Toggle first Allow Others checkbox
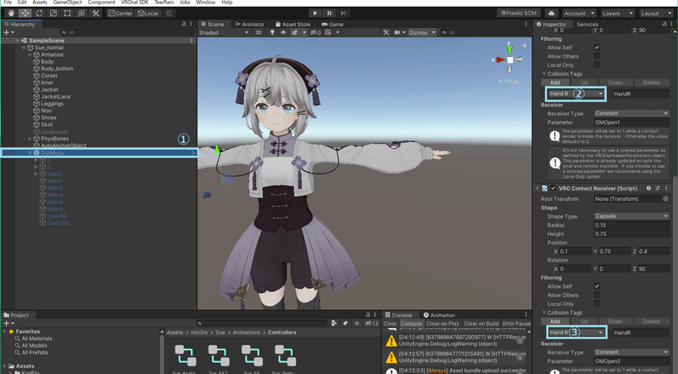The image size is (678, 374). [x=597, y=56]
